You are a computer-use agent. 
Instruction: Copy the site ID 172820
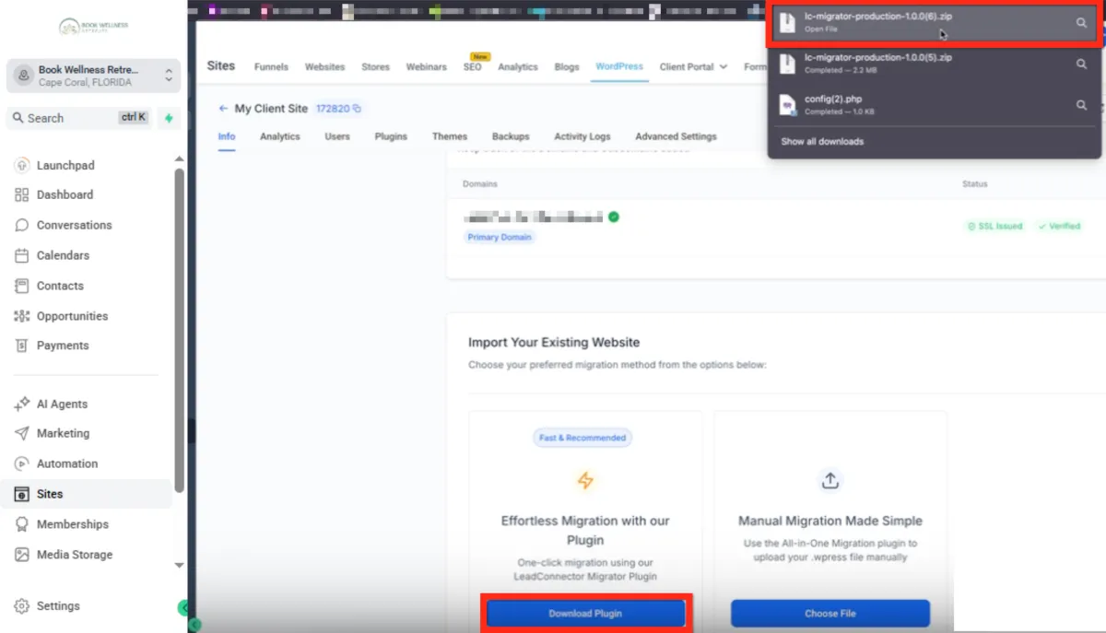click(x=357, y=109)
